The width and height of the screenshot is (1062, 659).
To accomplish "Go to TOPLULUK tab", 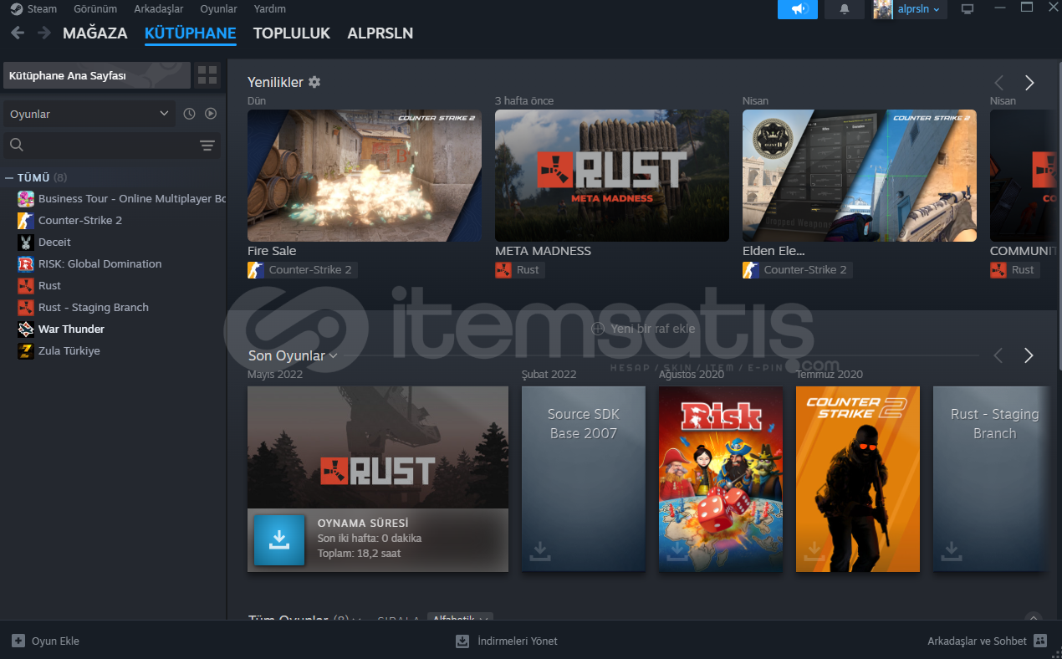I will (292, 33).
